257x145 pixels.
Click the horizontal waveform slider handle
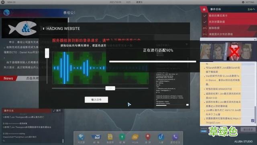tap(110, 88)
